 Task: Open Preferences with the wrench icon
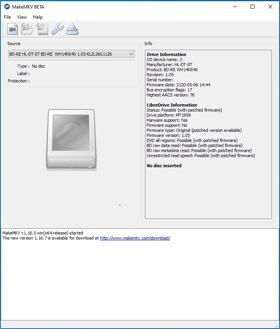tap(57, 29)
